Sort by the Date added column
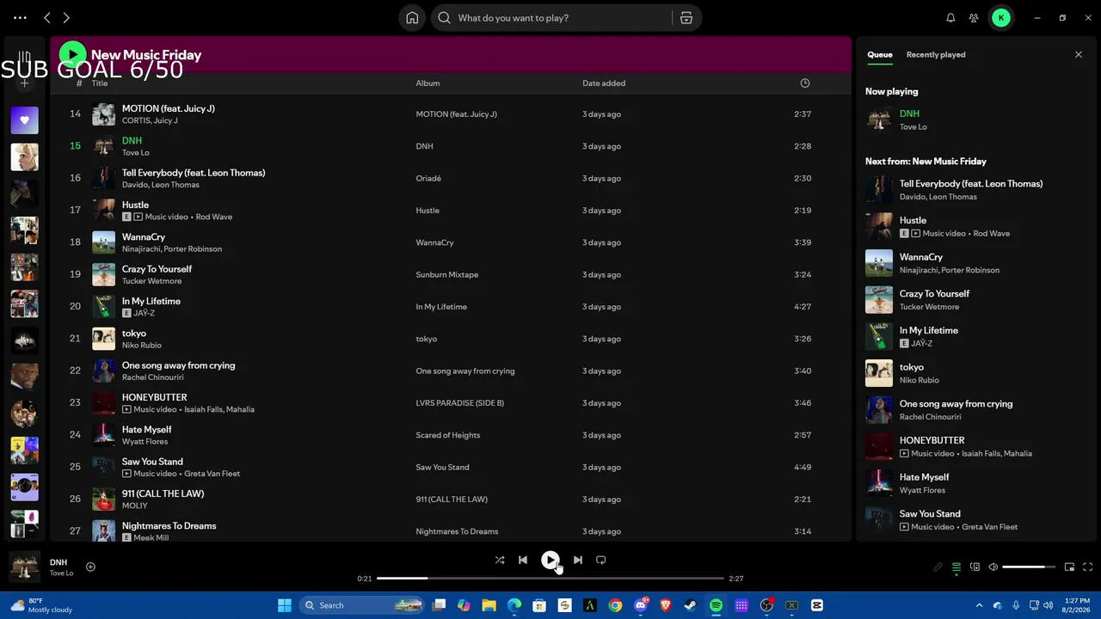The height and width of the screenshot is (619, 1101). point(604,83)
